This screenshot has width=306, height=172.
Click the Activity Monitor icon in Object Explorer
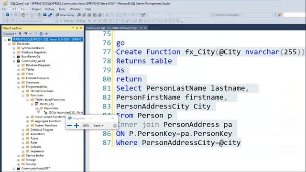pos(46,34)
